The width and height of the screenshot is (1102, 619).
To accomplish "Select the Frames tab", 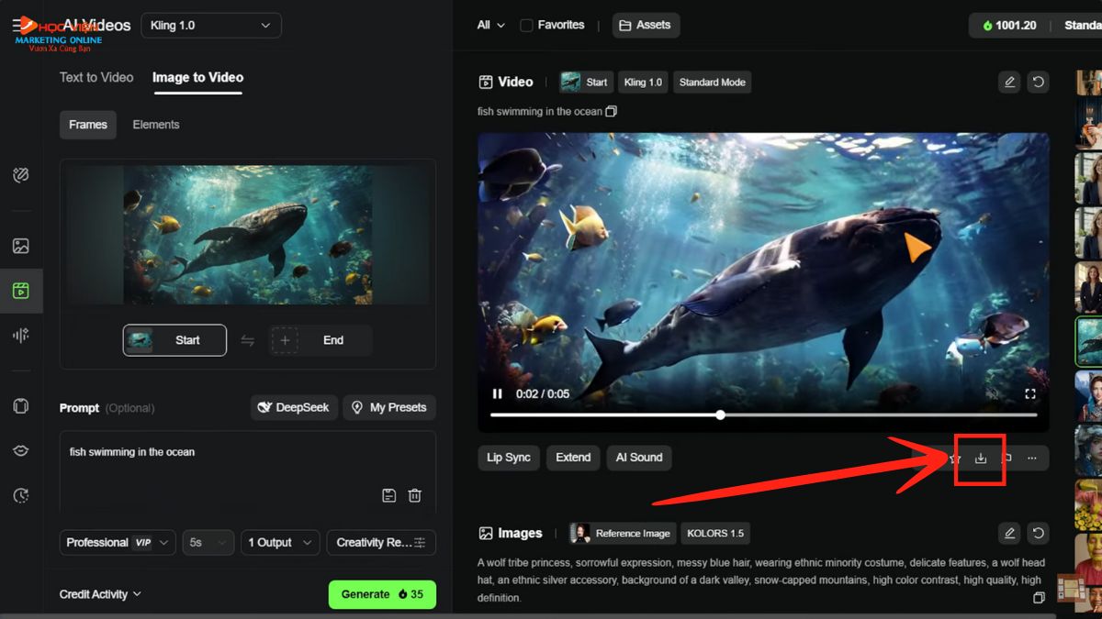I will click(88, 125).
